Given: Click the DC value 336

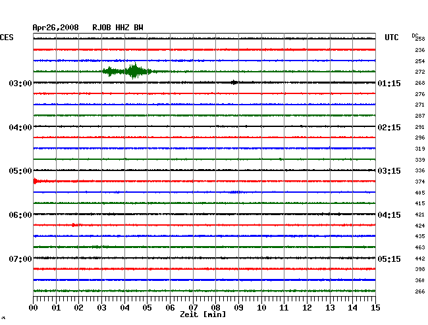Looking at the screenshot, I should point(420,170).
